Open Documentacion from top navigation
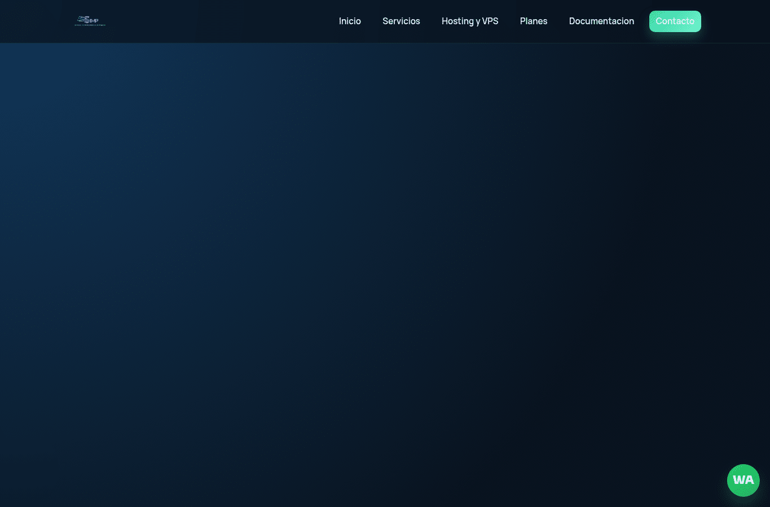770x507 pixels. (x=601, y=21)
